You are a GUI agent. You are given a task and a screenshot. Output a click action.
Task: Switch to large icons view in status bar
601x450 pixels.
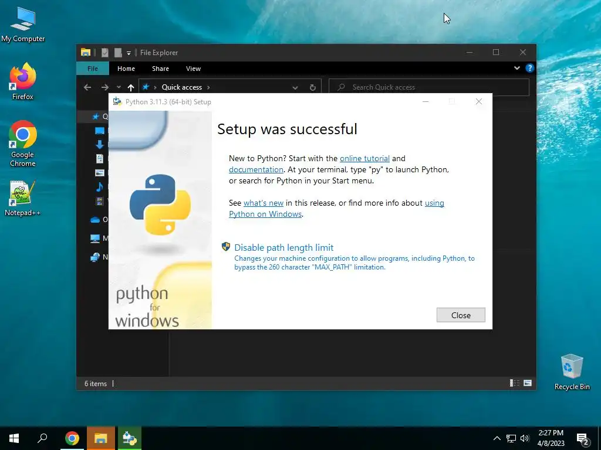528,383
